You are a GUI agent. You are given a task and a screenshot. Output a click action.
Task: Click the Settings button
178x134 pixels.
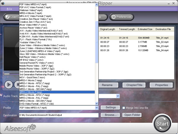110,107
